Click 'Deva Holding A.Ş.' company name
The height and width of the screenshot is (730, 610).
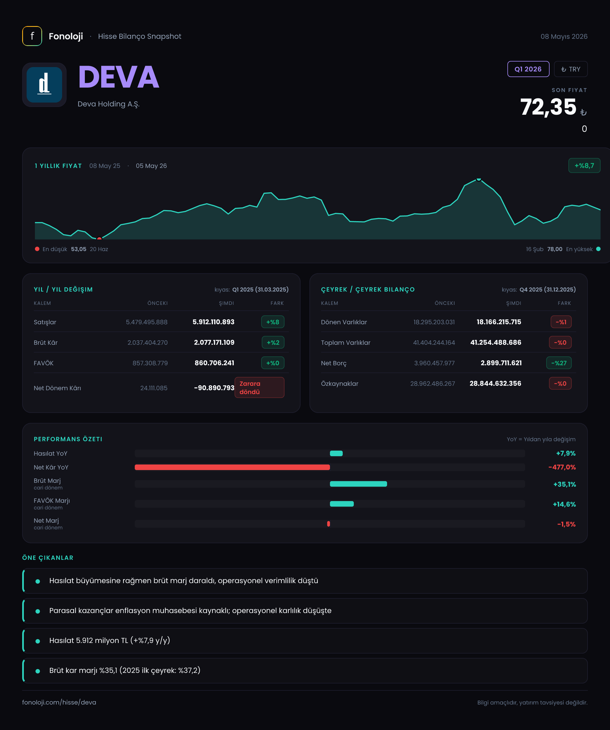(108, 104)
